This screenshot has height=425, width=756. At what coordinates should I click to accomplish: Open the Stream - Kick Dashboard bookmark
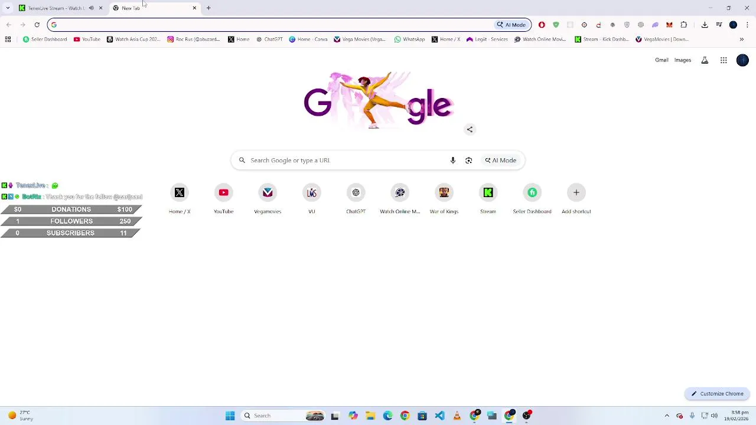602,39
